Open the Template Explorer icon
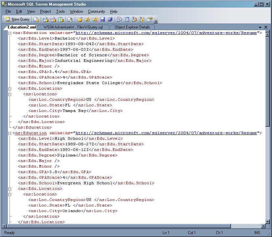272x237 pixels. click(142, 19)
